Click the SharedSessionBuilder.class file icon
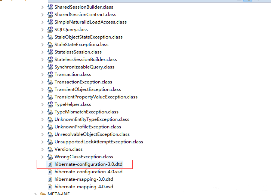Screen dimensions: 271x195 pos(50,7)
